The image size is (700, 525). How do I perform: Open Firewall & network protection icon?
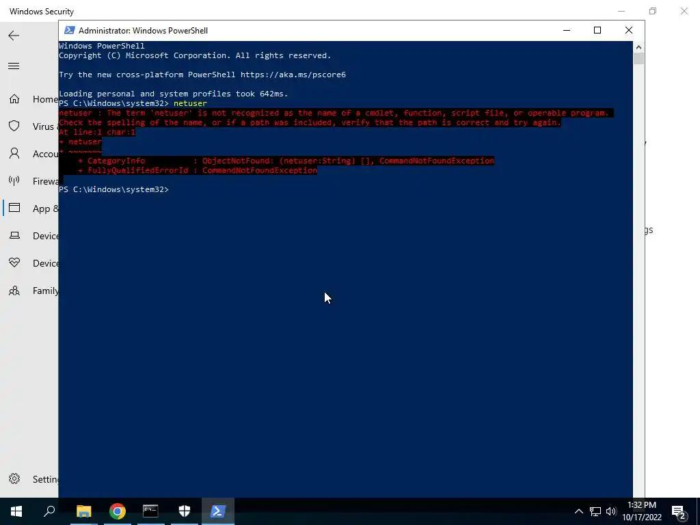coord(14,180)
